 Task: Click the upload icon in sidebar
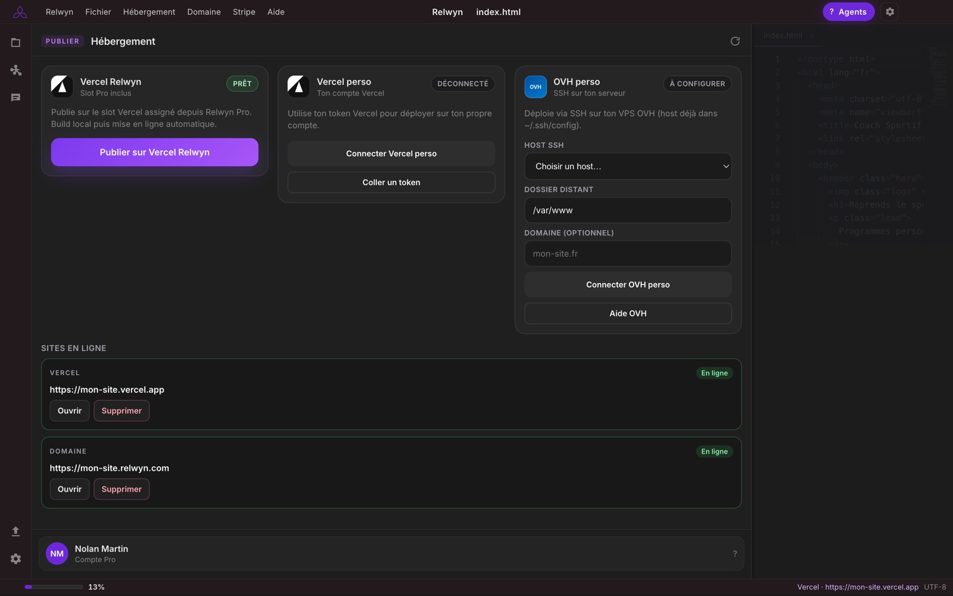point(15,531)
